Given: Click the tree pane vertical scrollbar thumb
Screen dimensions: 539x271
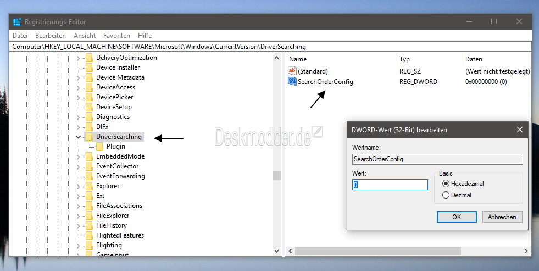Looking at the screenshot, I should 277,176.
